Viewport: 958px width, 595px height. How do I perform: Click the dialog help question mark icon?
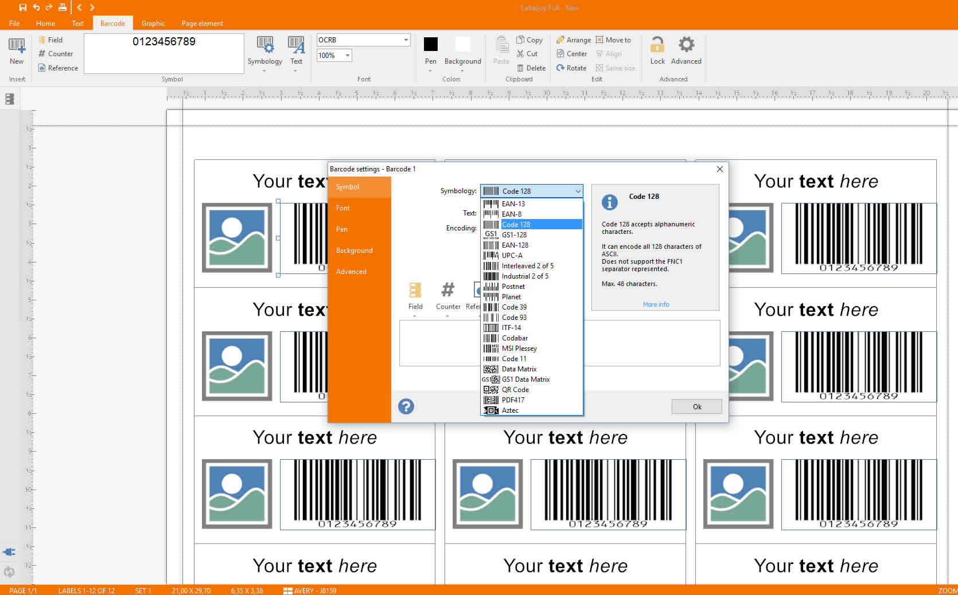[x=406, y=406]
